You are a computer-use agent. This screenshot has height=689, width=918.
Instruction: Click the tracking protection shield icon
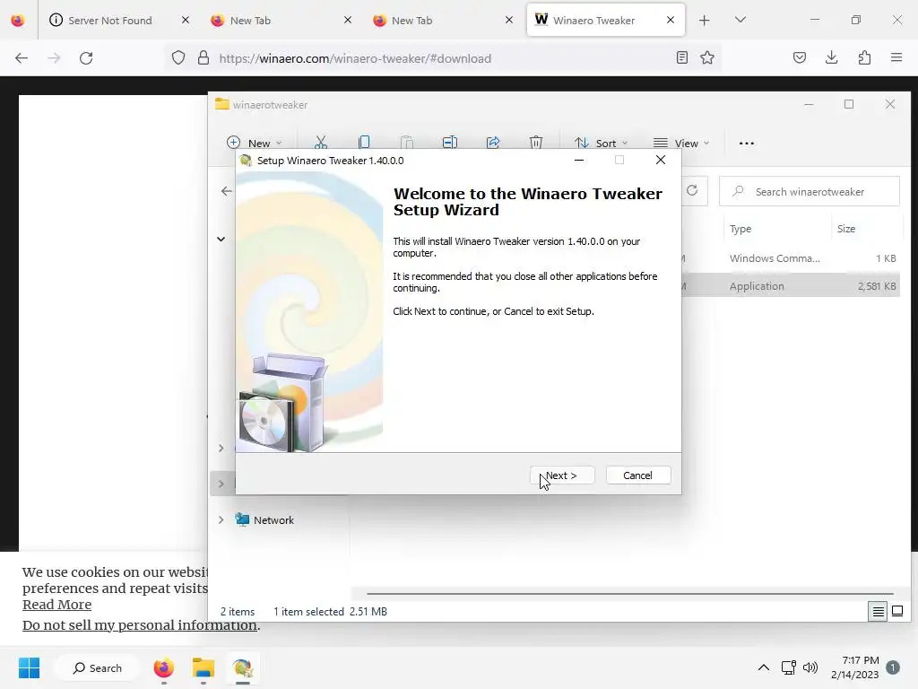coord(178,58)
